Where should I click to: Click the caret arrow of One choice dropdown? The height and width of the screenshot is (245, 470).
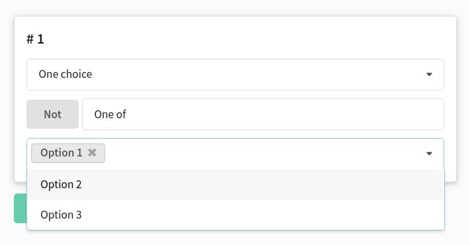coord(429,74)
